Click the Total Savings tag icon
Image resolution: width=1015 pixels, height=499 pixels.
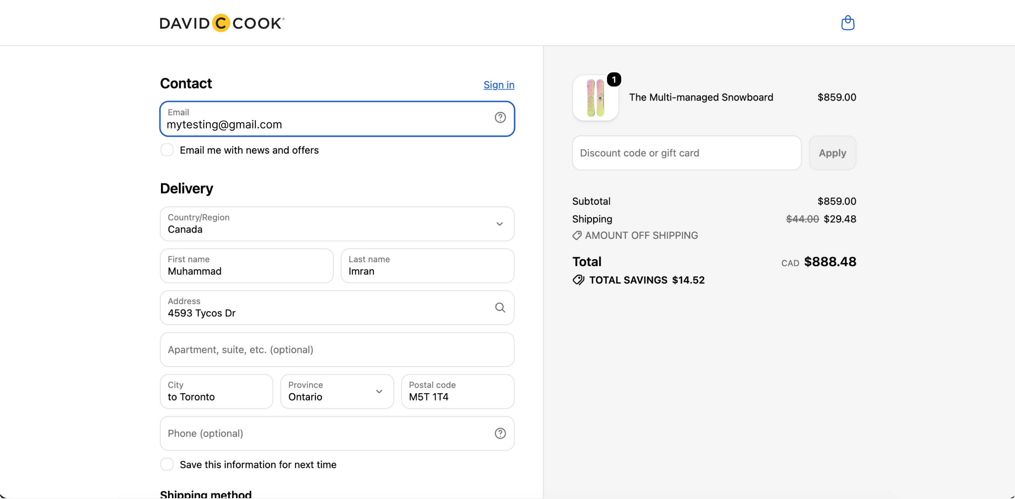pos(578,280)
